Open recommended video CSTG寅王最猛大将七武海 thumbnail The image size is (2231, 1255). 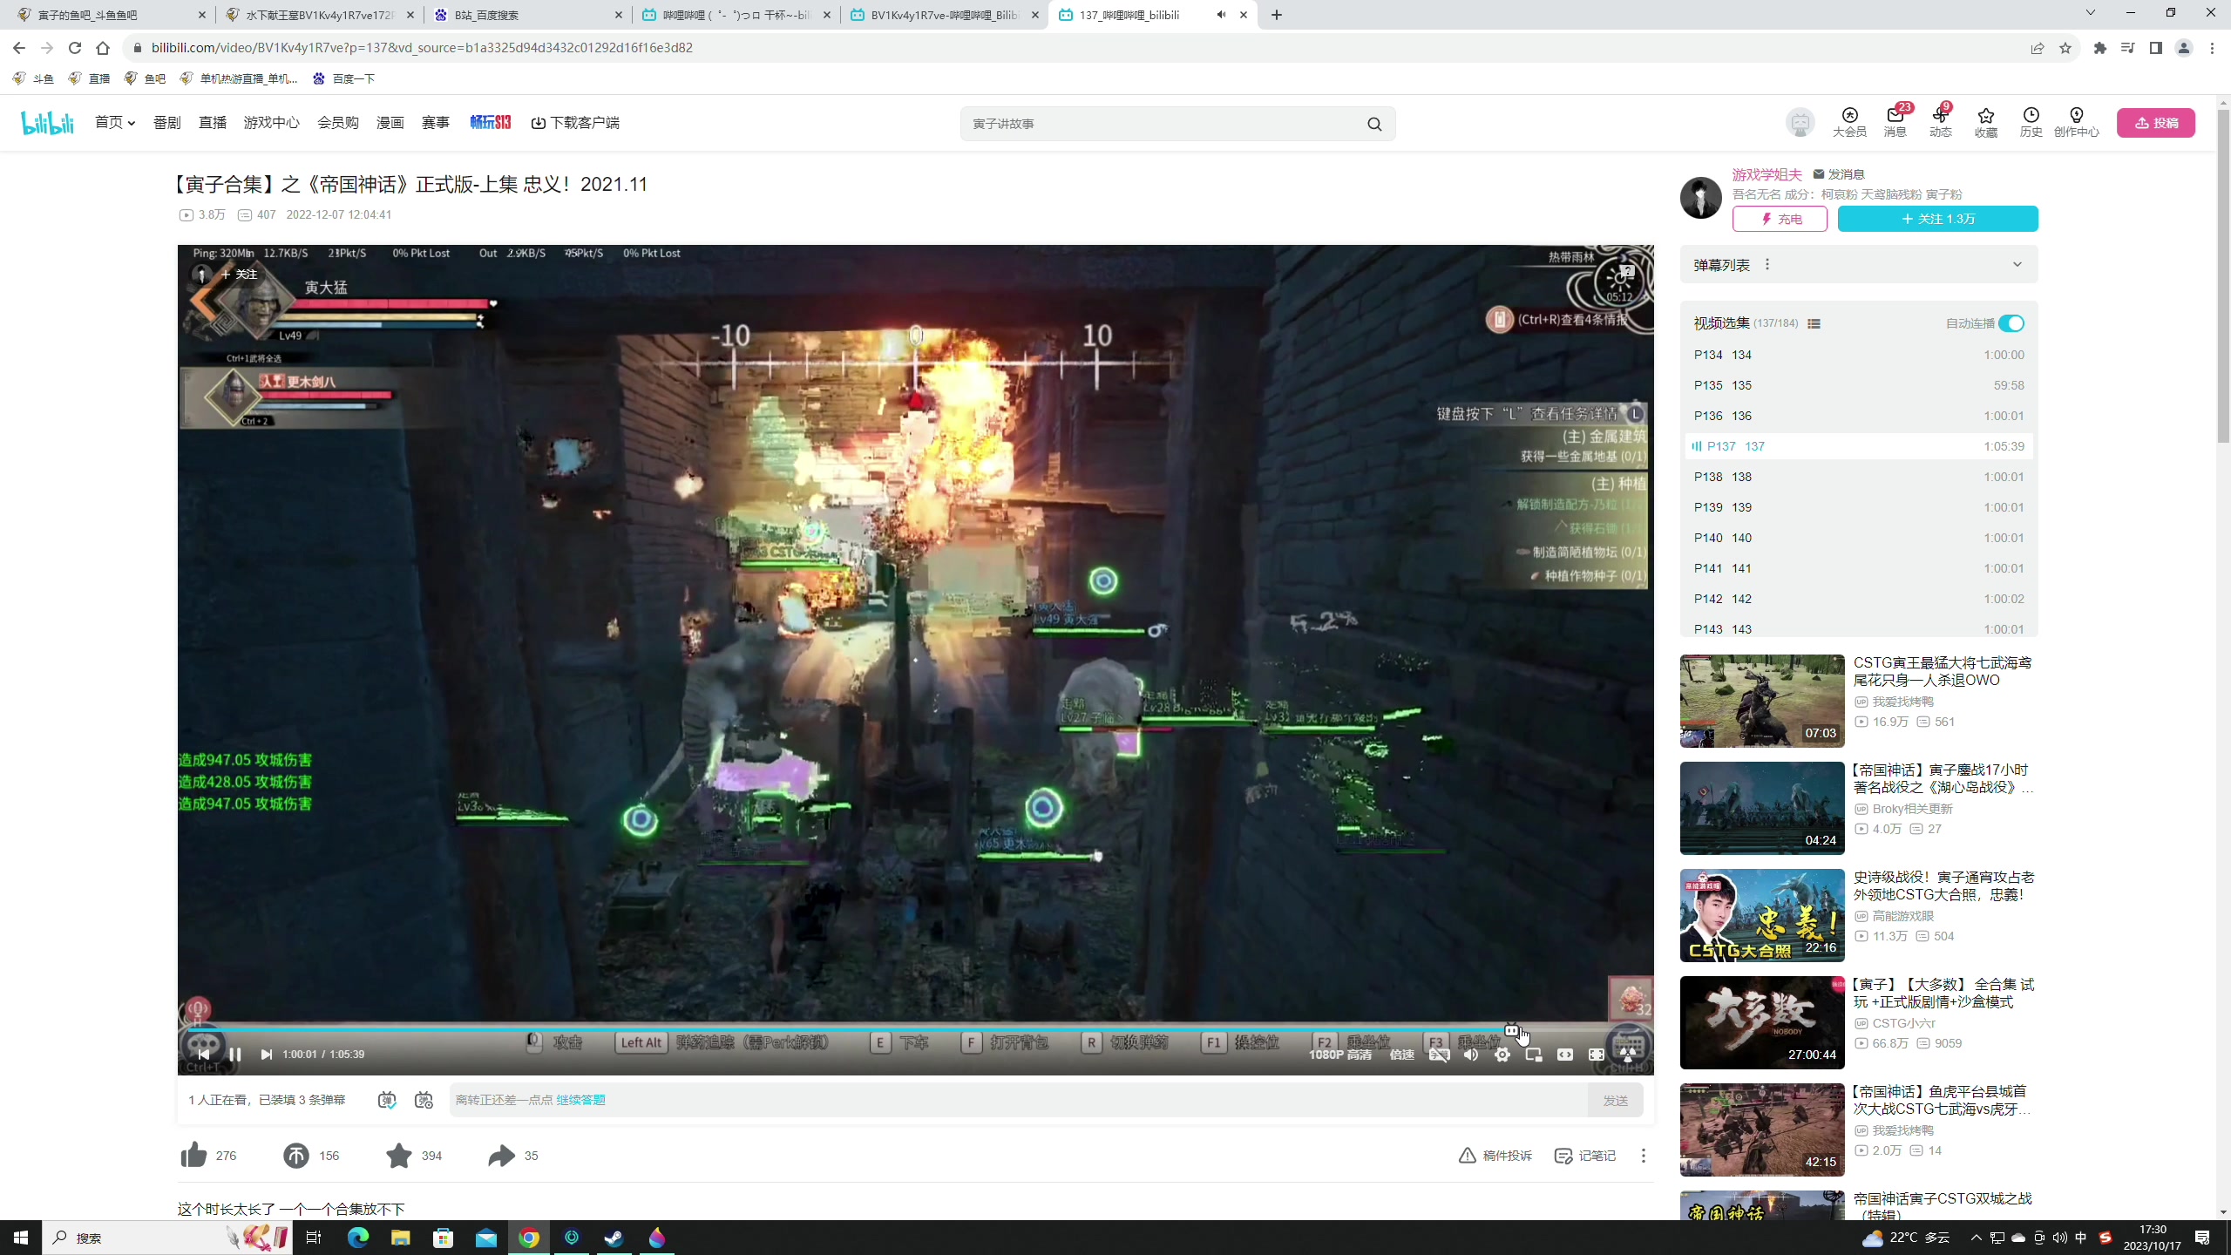tap(1762, 701)
